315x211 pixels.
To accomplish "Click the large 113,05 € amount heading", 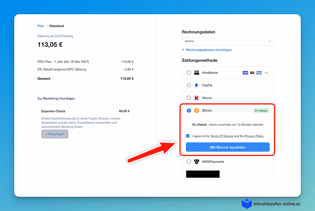I will click(50, 44).
